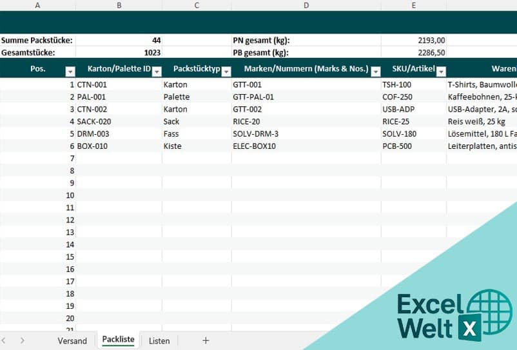This screenshot has width=517, height=350.
Task: Click the next sheet navigation arrow
Action: tap(23, 340)
